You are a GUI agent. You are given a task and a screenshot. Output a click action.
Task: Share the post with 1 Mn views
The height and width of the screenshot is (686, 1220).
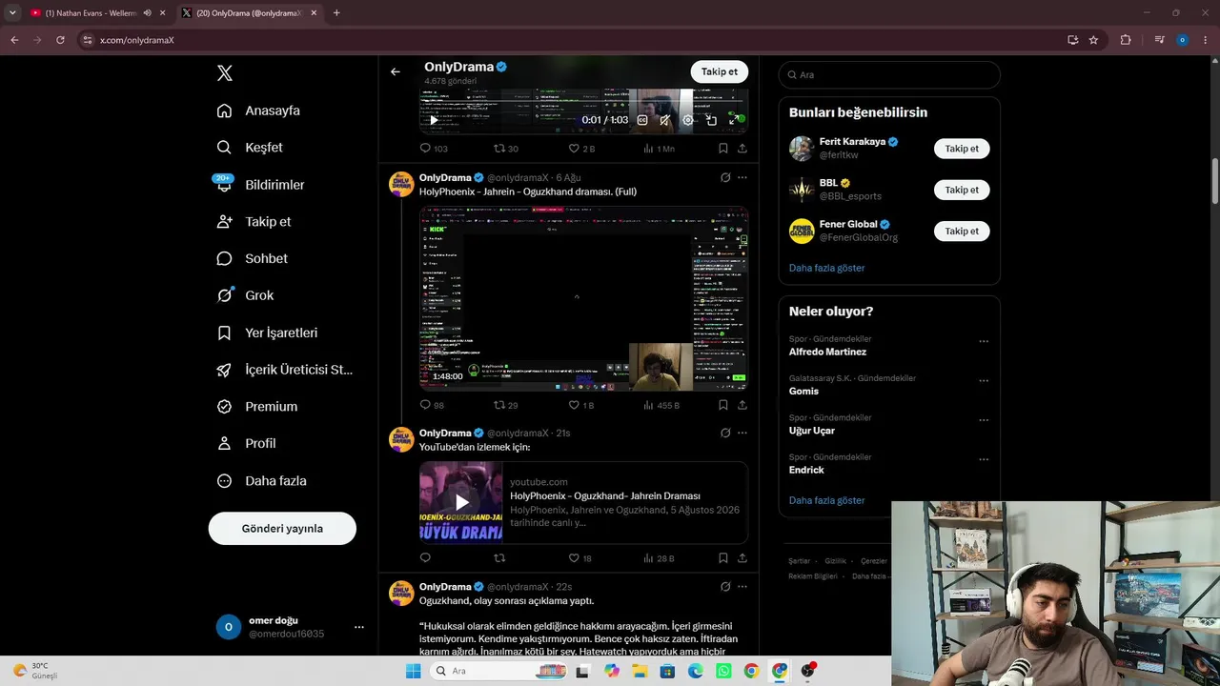click(742, 149)
